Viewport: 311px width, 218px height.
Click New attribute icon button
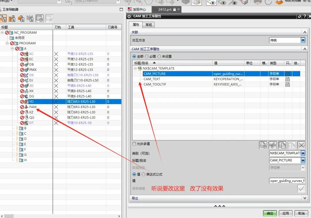pos(263,145)
